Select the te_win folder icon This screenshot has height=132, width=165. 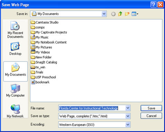tap(33, 67)
